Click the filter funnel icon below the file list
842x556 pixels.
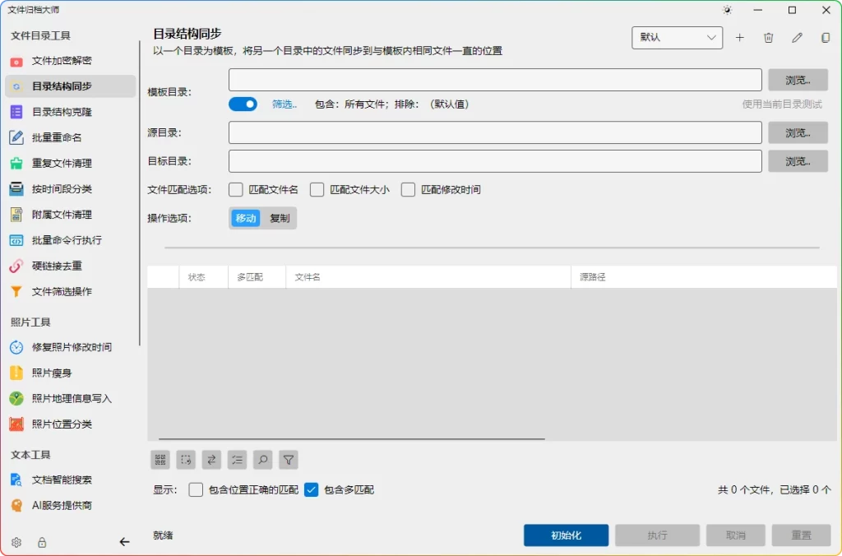[x=289, y=460]
